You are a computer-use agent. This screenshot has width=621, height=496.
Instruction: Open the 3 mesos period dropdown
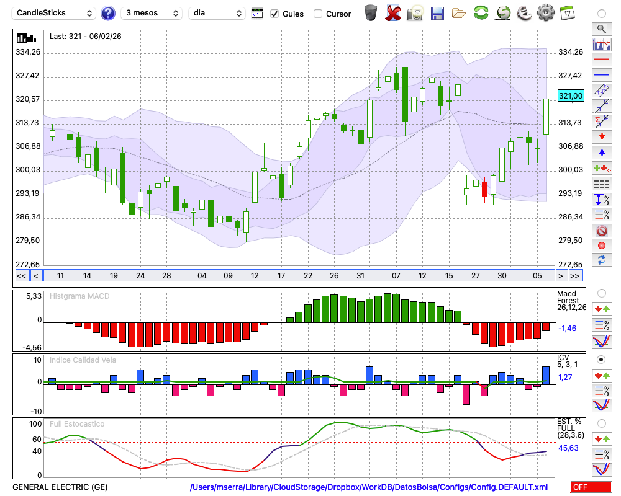click(x=152, y=13)
